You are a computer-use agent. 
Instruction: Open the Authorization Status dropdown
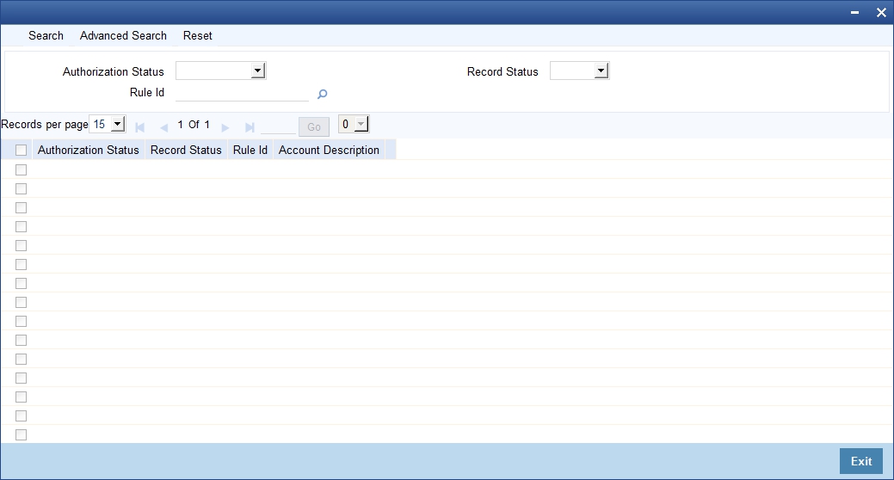[220, 71]
